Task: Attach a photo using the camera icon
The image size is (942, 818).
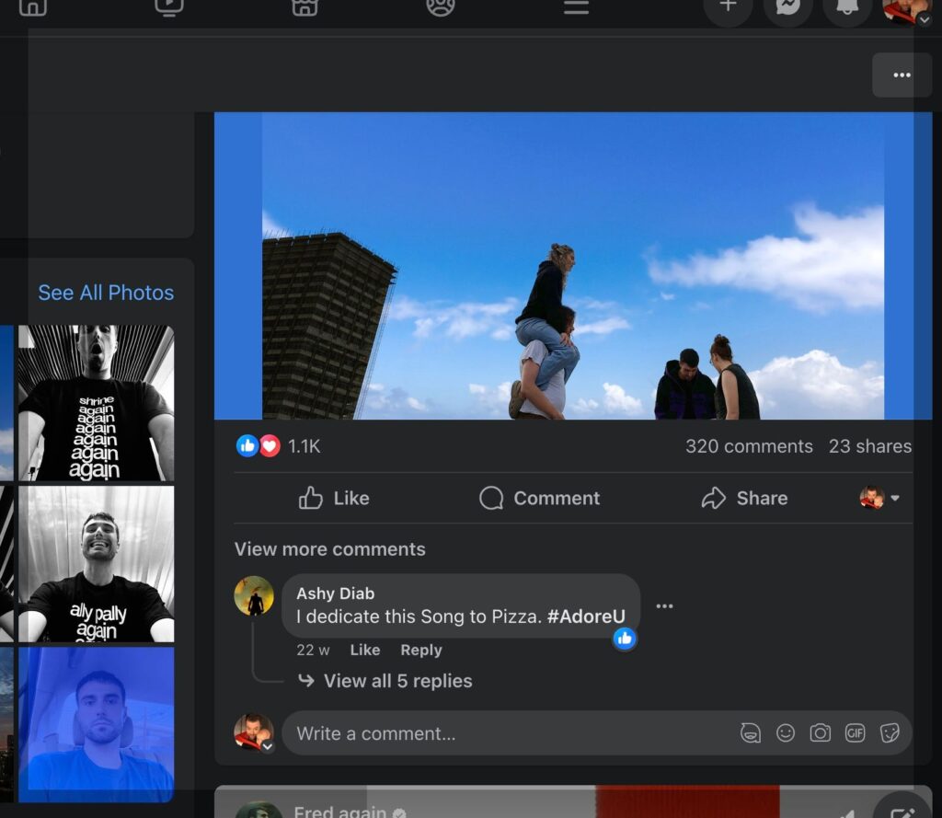Action: (x=820, y=733)
